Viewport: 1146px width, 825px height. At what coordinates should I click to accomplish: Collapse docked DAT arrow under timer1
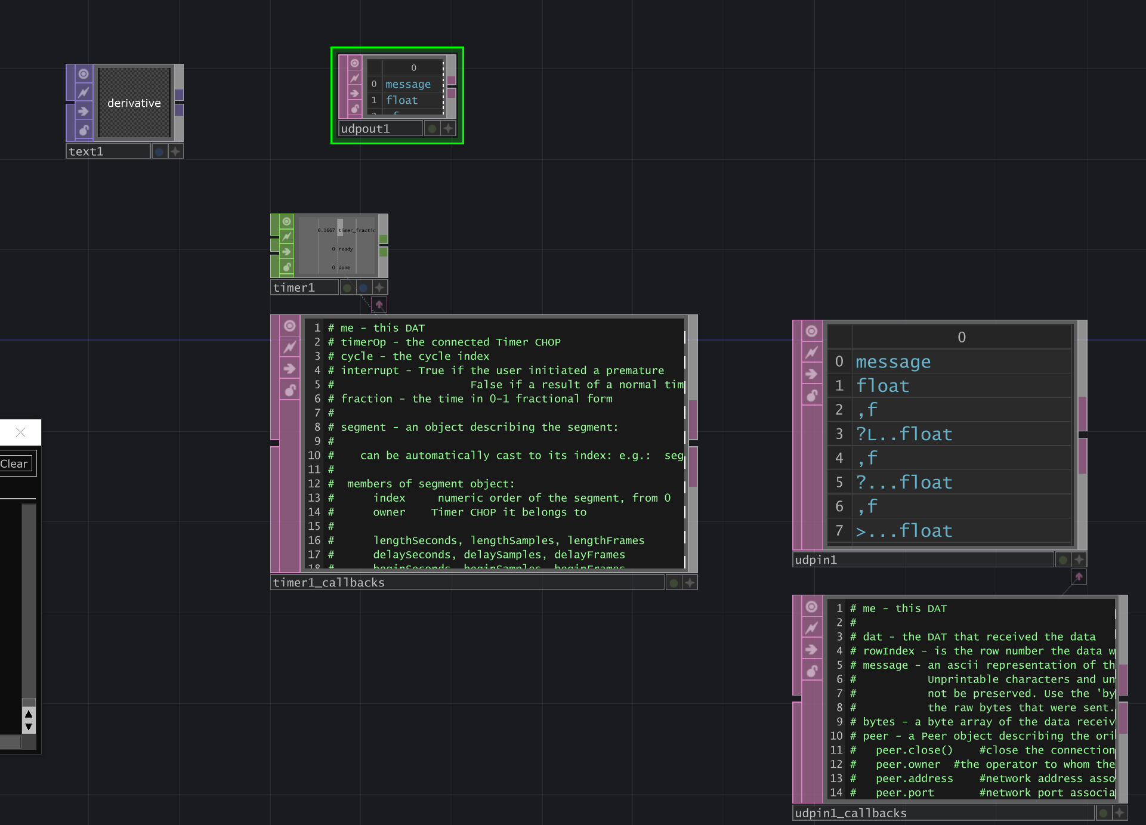click(379, 305)
